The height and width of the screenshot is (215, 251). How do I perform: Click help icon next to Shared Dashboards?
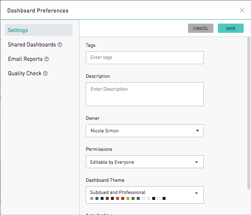(60, 45)
